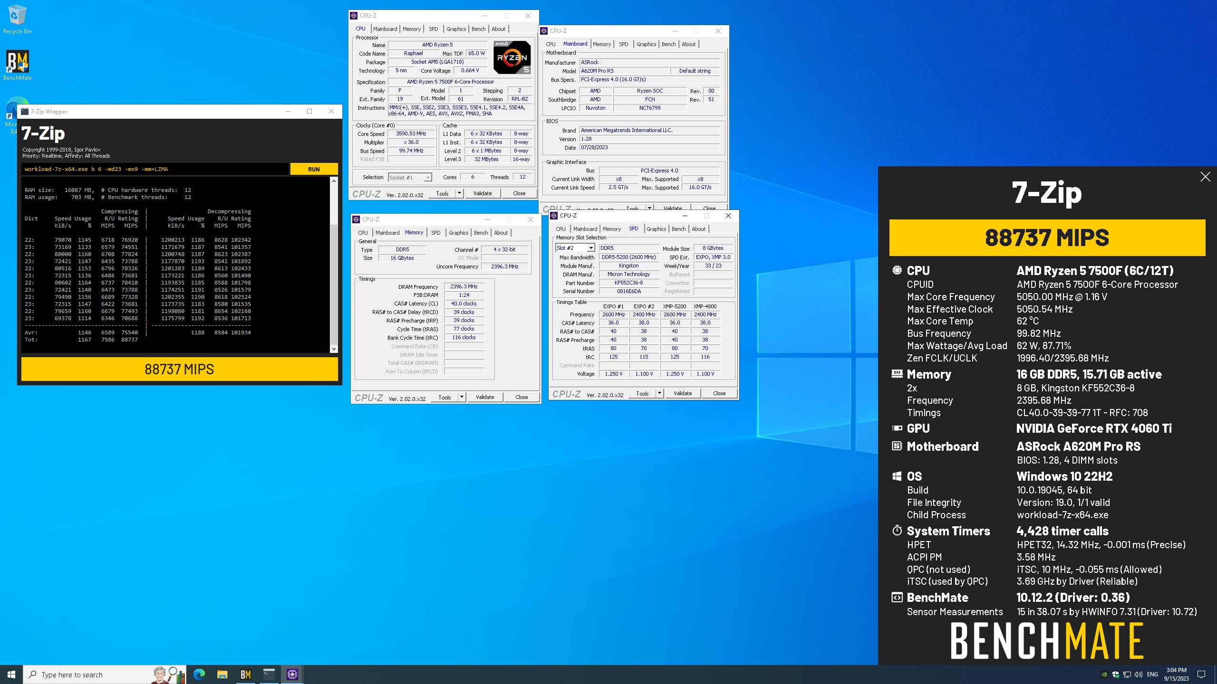This screenshot has height=684, width=1217.
Task: Click the OS Windows icon in BenchMate
Action: [x=897, y=476]
